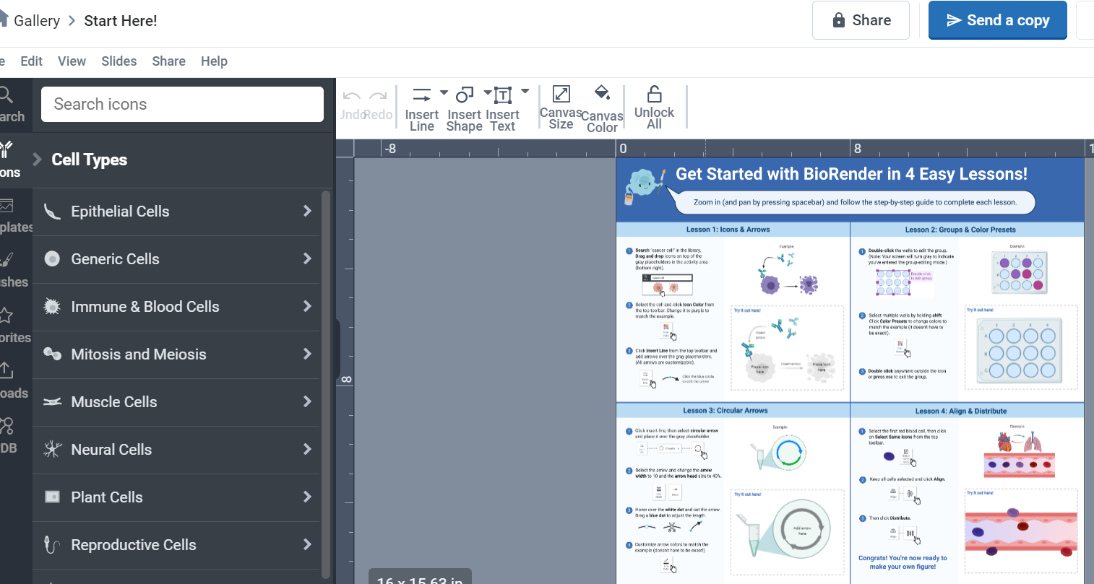Open the View menu
The width and height of the screenshot is (1094, 584).
pyautogui.click(x=72, y=61)
